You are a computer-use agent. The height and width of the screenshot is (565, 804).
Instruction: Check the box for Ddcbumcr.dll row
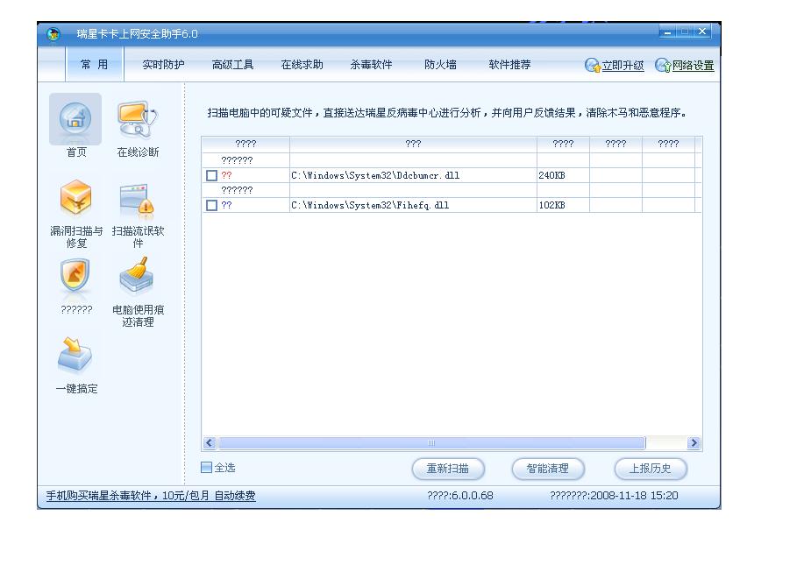tap(212, 176)
